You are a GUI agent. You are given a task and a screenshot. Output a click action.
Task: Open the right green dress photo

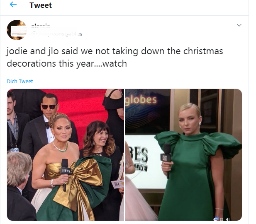(183, 155)
